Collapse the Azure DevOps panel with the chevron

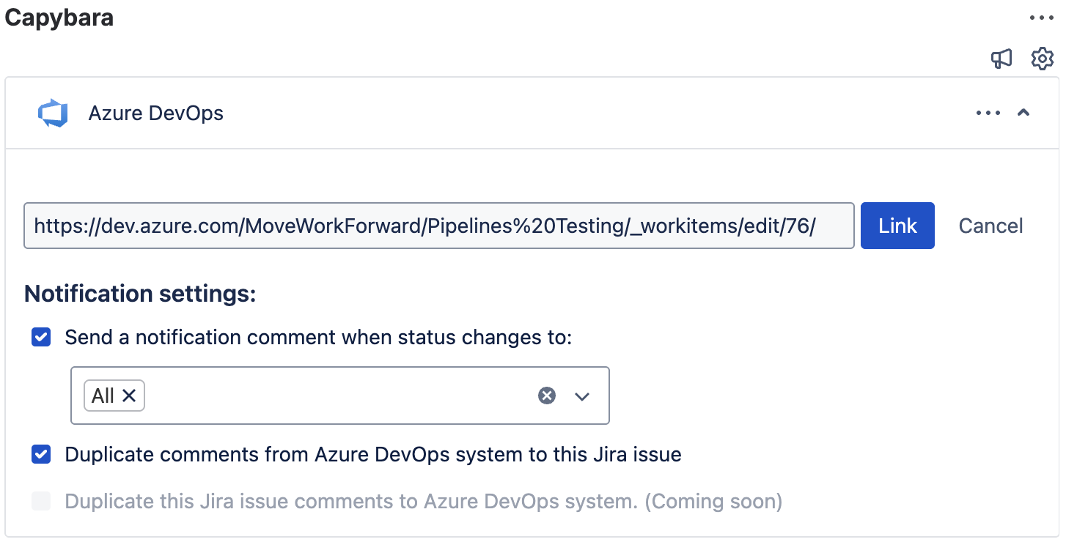pos(1024,113)
